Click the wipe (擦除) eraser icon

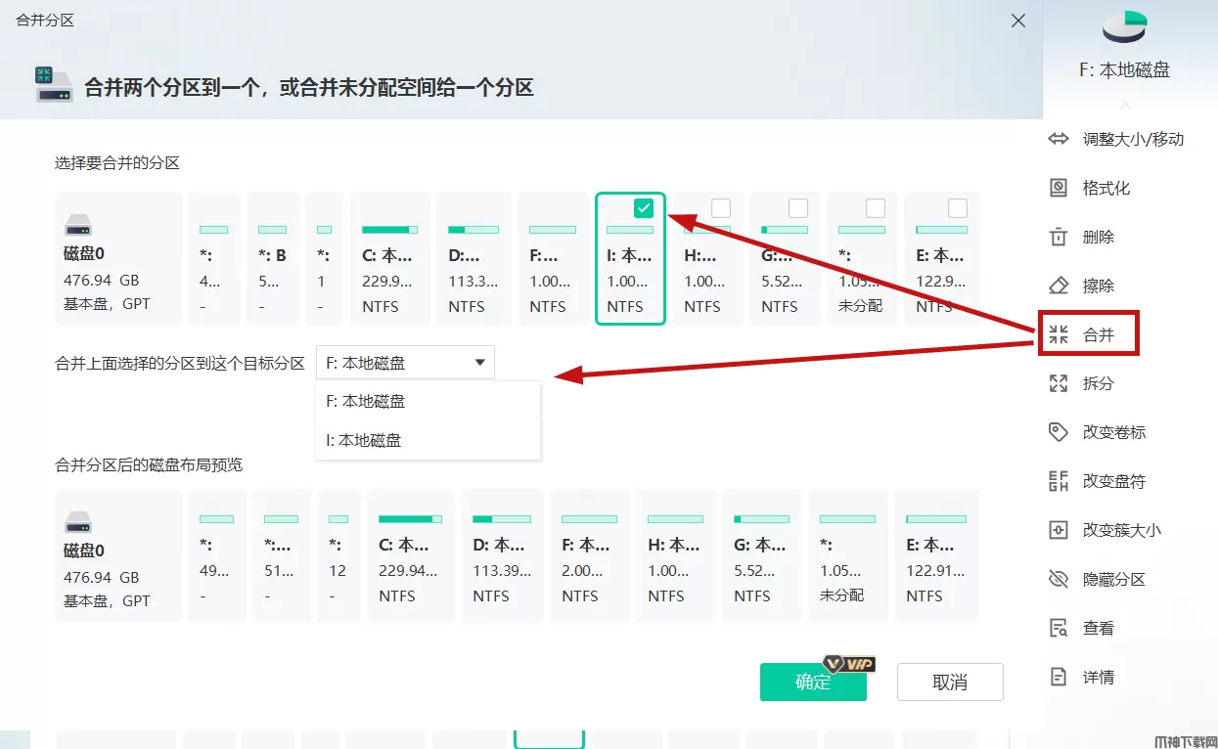1058,286
